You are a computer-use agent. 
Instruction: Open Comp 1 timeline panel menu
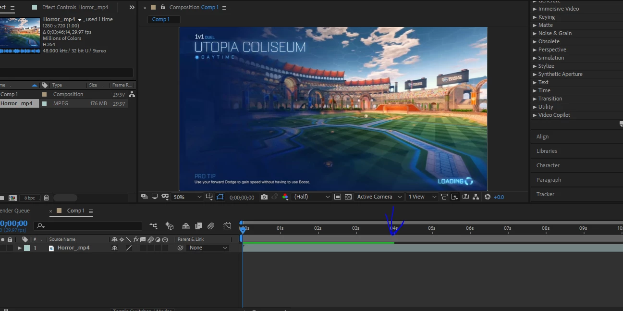[x=91, y=211]
